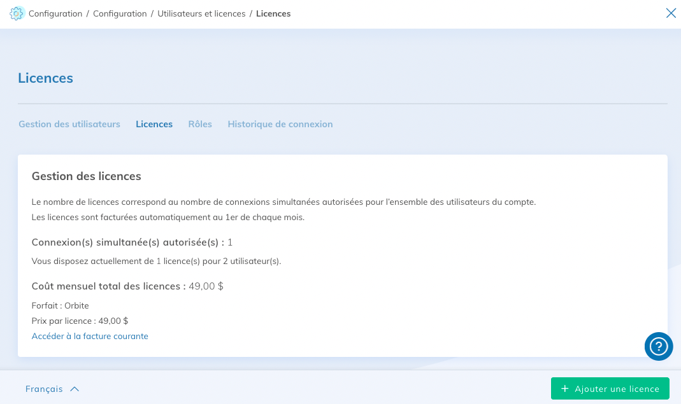The height and width of the screenshot is (404, 681).
Task: Click the Licences breadcrumb item
Action: (273, 13)
